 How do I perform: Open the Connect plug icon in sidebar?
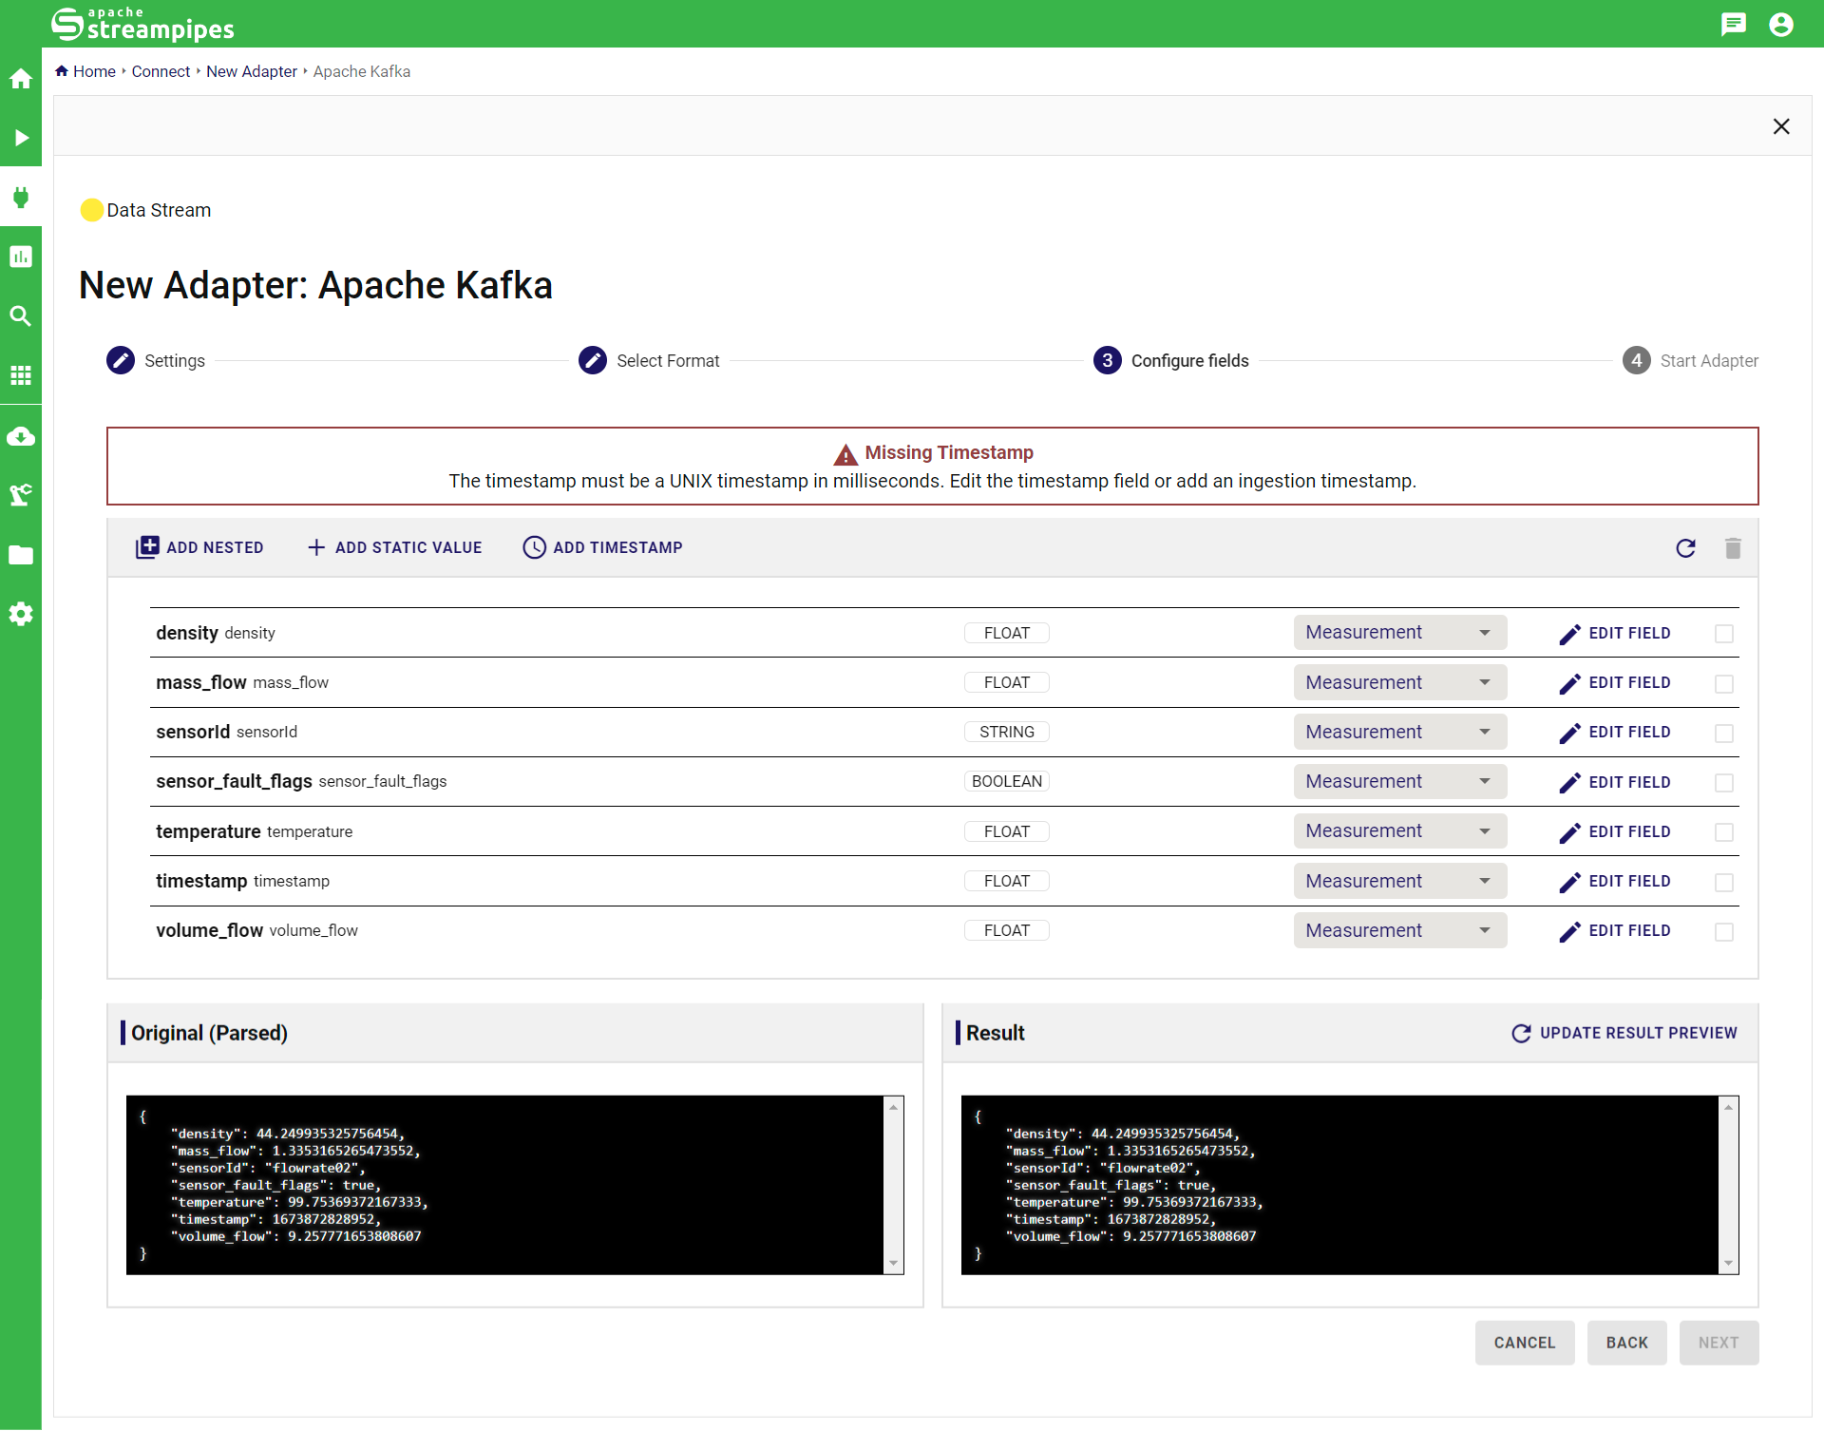[21, 198]
